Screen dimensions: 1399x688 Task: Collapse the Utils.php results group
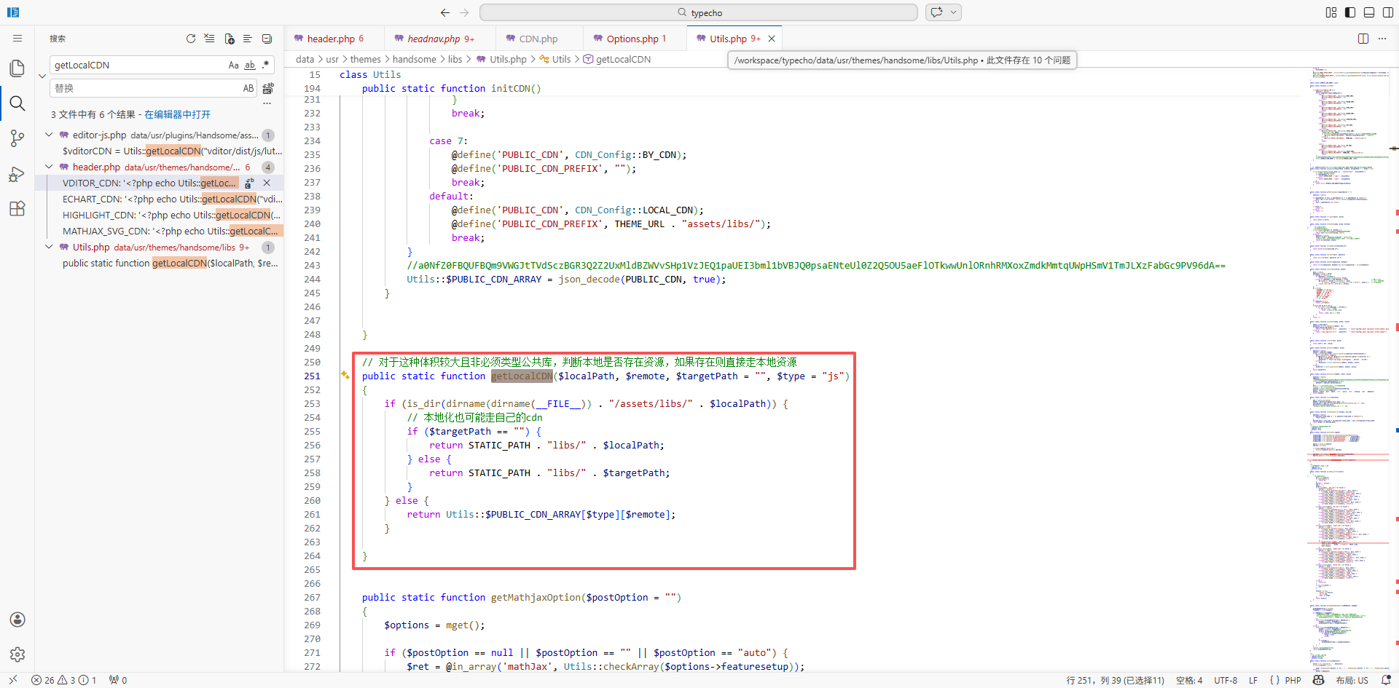coord(49,247)
